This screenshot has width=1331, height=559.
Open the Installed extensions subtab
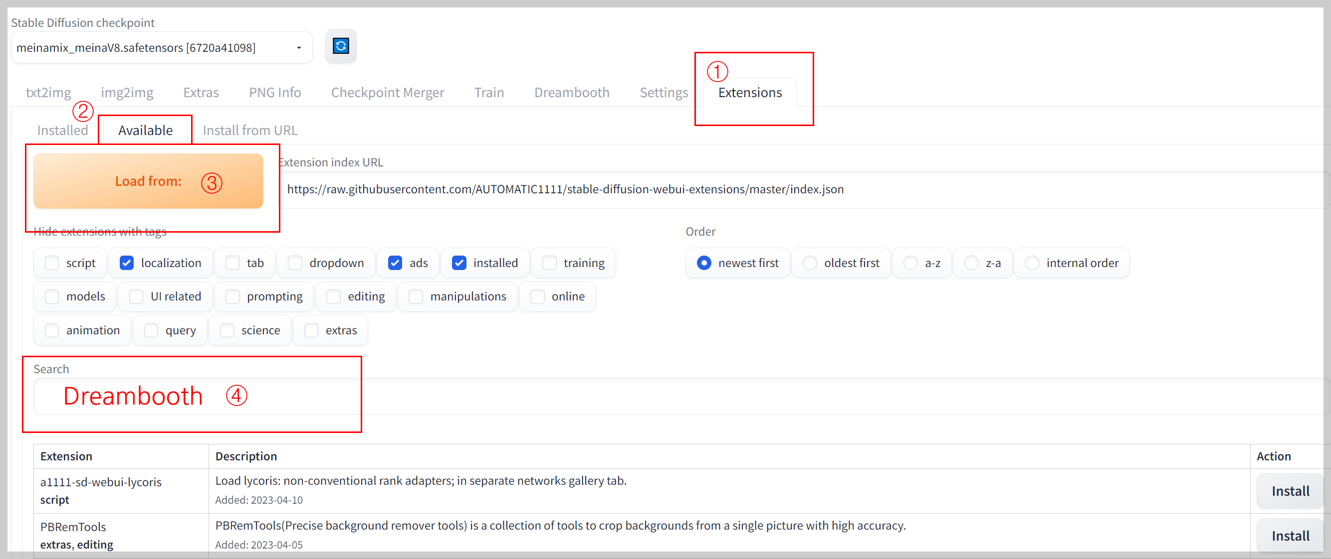click(x=62, y=130)
